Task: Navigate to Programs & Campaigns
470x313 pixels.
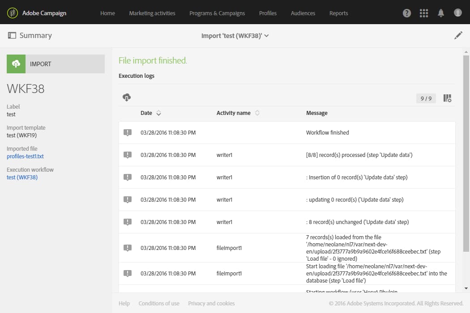Action: (x=217, y=13)
